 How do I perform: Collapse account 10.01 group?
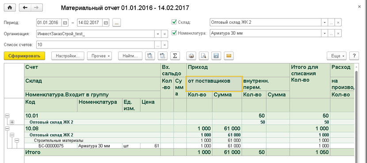coord(7,115)
